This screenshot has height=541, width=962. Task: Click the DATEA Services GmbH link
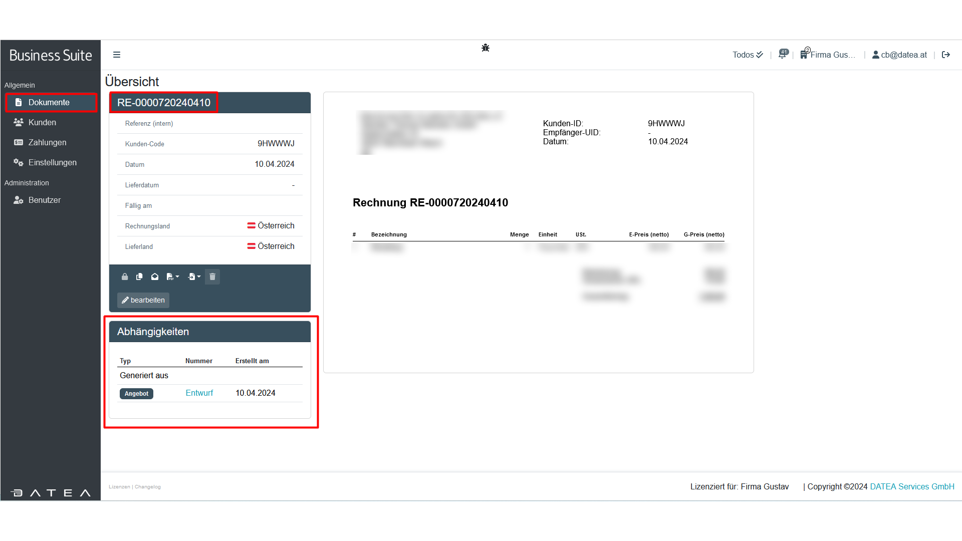coord(912,486)
